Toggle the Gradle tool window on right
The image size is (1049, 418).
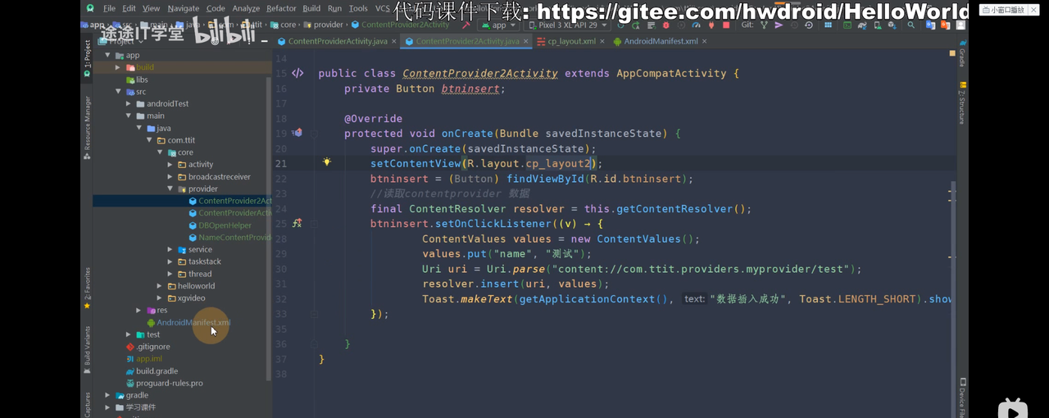[962, 53]
